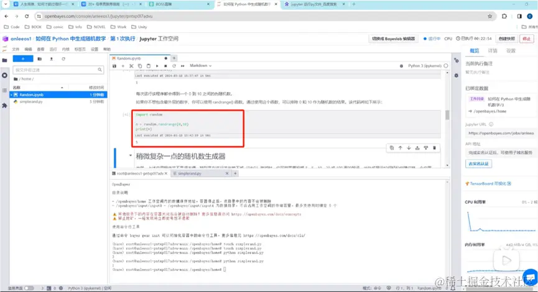Open the 编辑 menu
Viewport: 538px width, 292px height.
(x=28, y=49)
